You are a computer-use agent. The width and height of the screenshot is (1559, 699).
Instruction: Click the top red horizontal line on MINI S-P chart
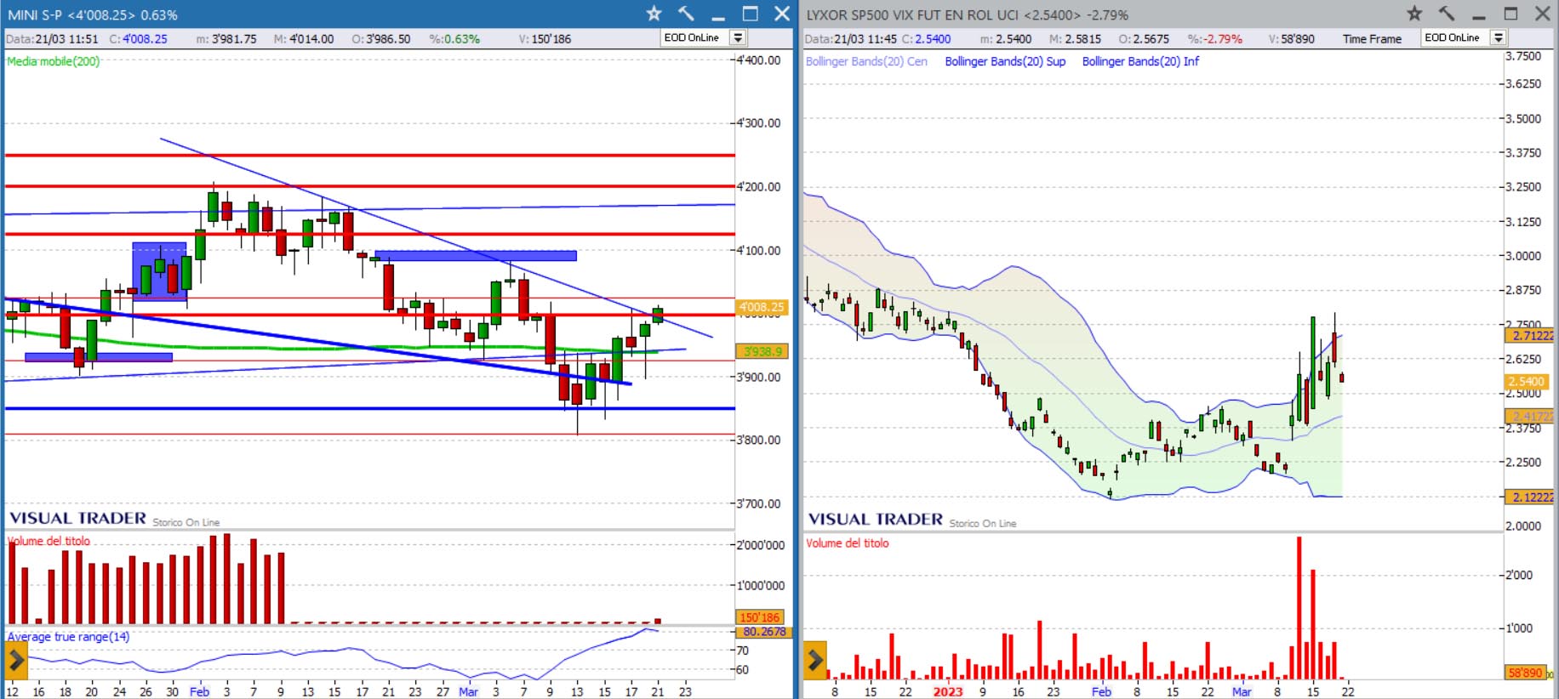coord(369,155)
